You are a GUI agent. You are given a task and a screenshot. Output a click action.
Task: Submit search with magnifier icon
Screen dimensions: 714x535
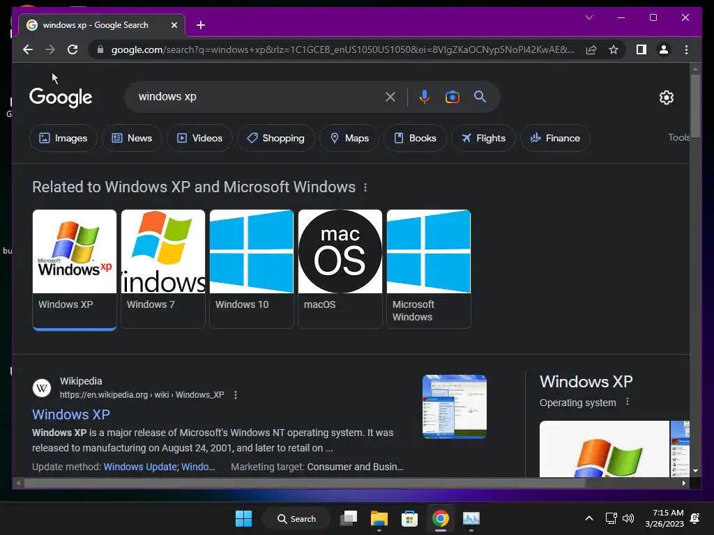click(480, 96)
